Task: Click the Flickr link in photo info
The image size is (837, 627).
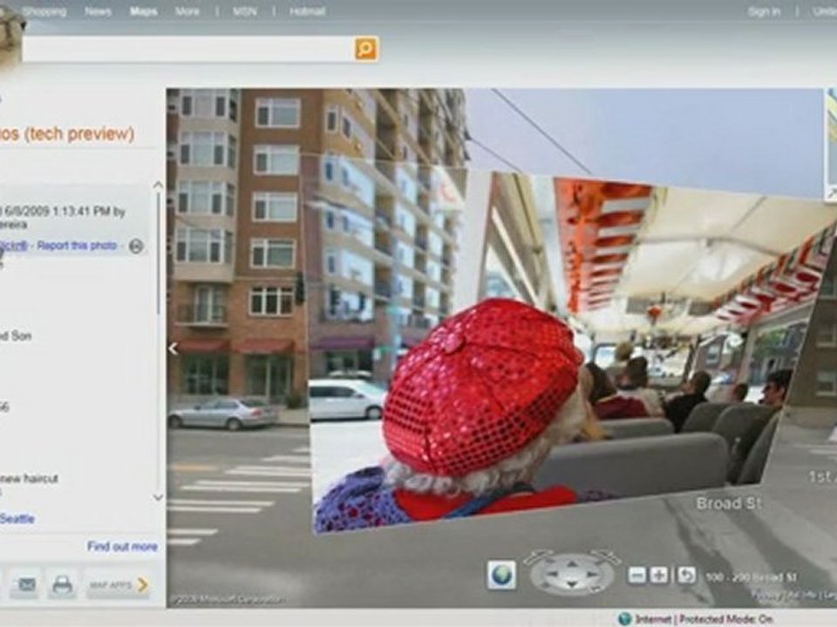Action: click(x=13, y=246)
